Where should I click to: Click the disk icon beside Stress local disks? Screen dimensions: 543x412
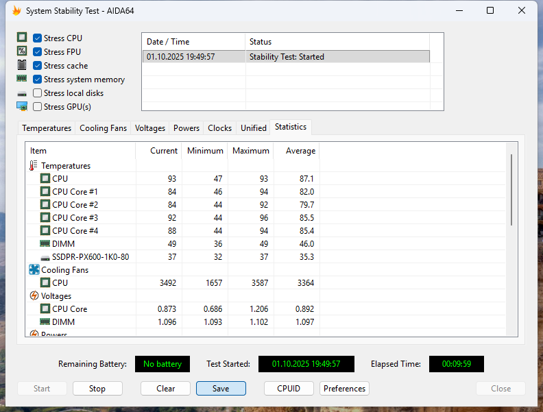click(x=22, y=94)
